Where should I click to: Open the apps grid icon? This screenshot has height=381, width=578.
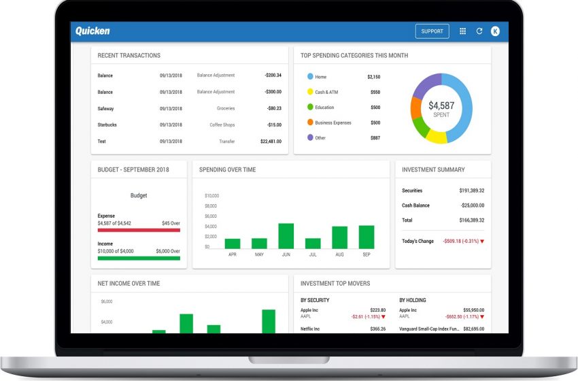click(462, 31)
